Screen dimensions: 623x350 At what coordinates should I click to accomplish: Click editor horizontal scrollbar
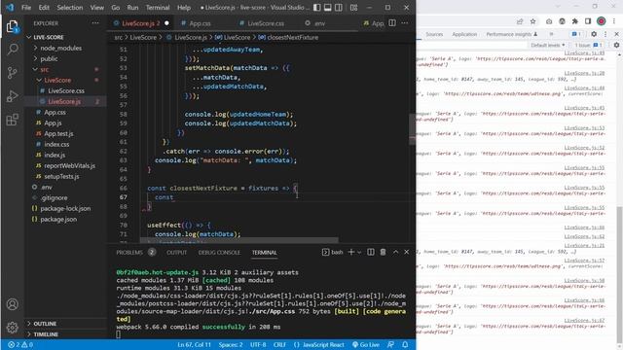[239, 240]
